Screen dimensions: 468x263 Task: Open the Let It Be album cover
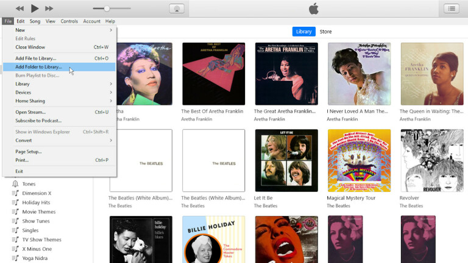(286, 161)
